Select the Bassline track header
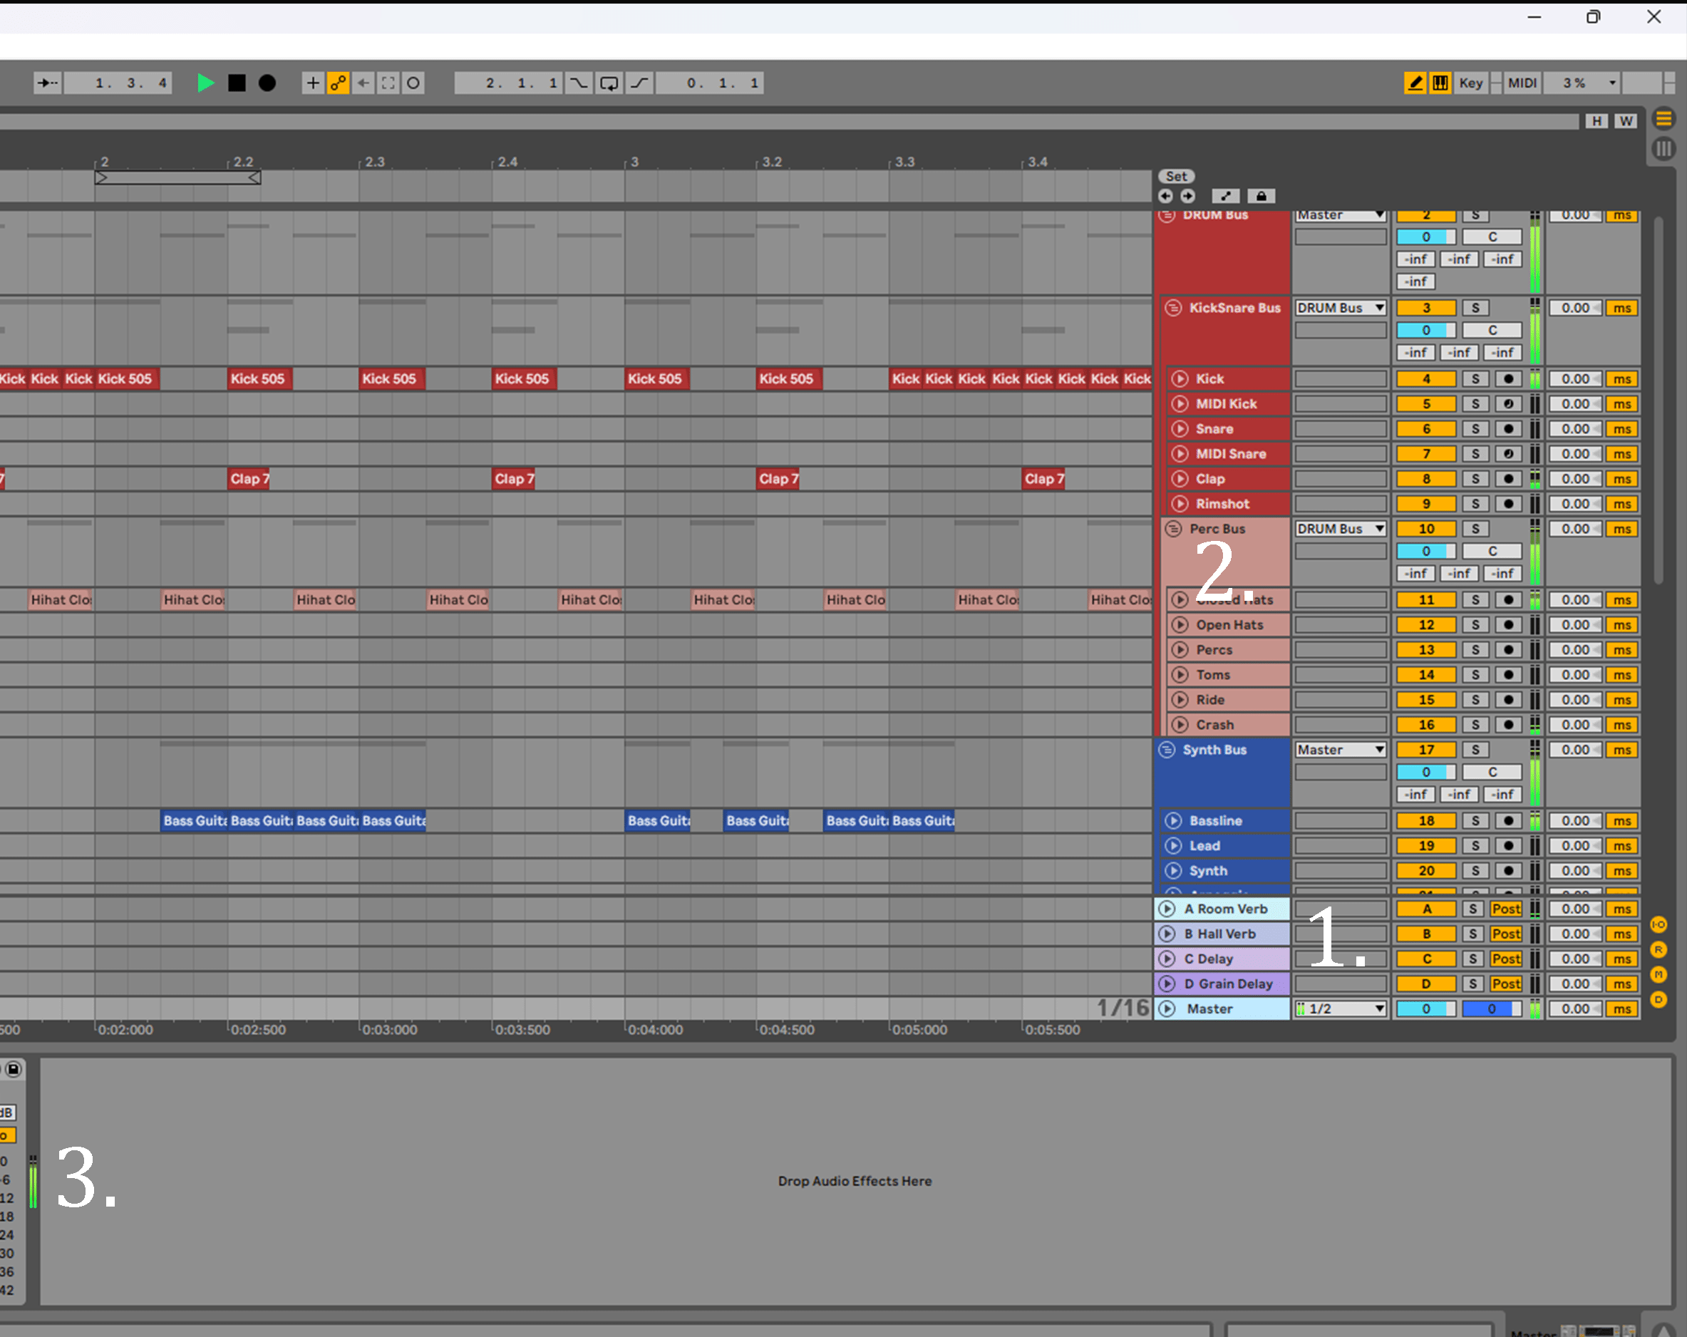Image resolution: width=1687 pixels, height=1337 pixels. coord(1215,821)
